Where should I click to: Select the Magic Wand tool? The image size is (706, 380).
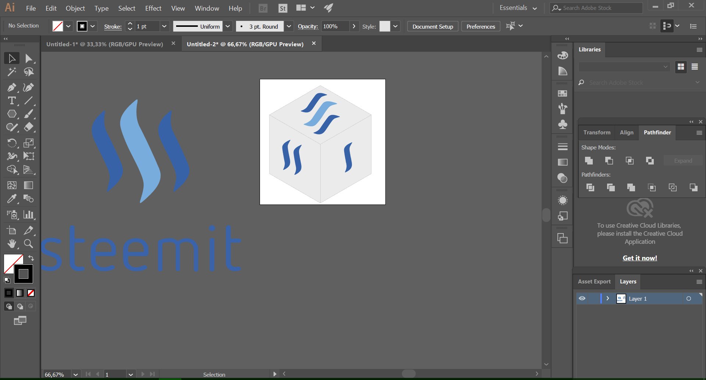(x=12, y=72)
